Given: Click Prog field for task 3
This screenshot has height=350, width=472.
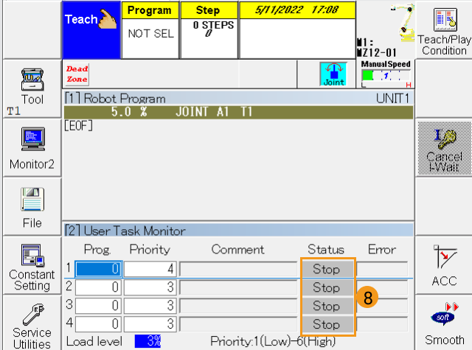Looking at the screenshot, I should click(98, 306).
